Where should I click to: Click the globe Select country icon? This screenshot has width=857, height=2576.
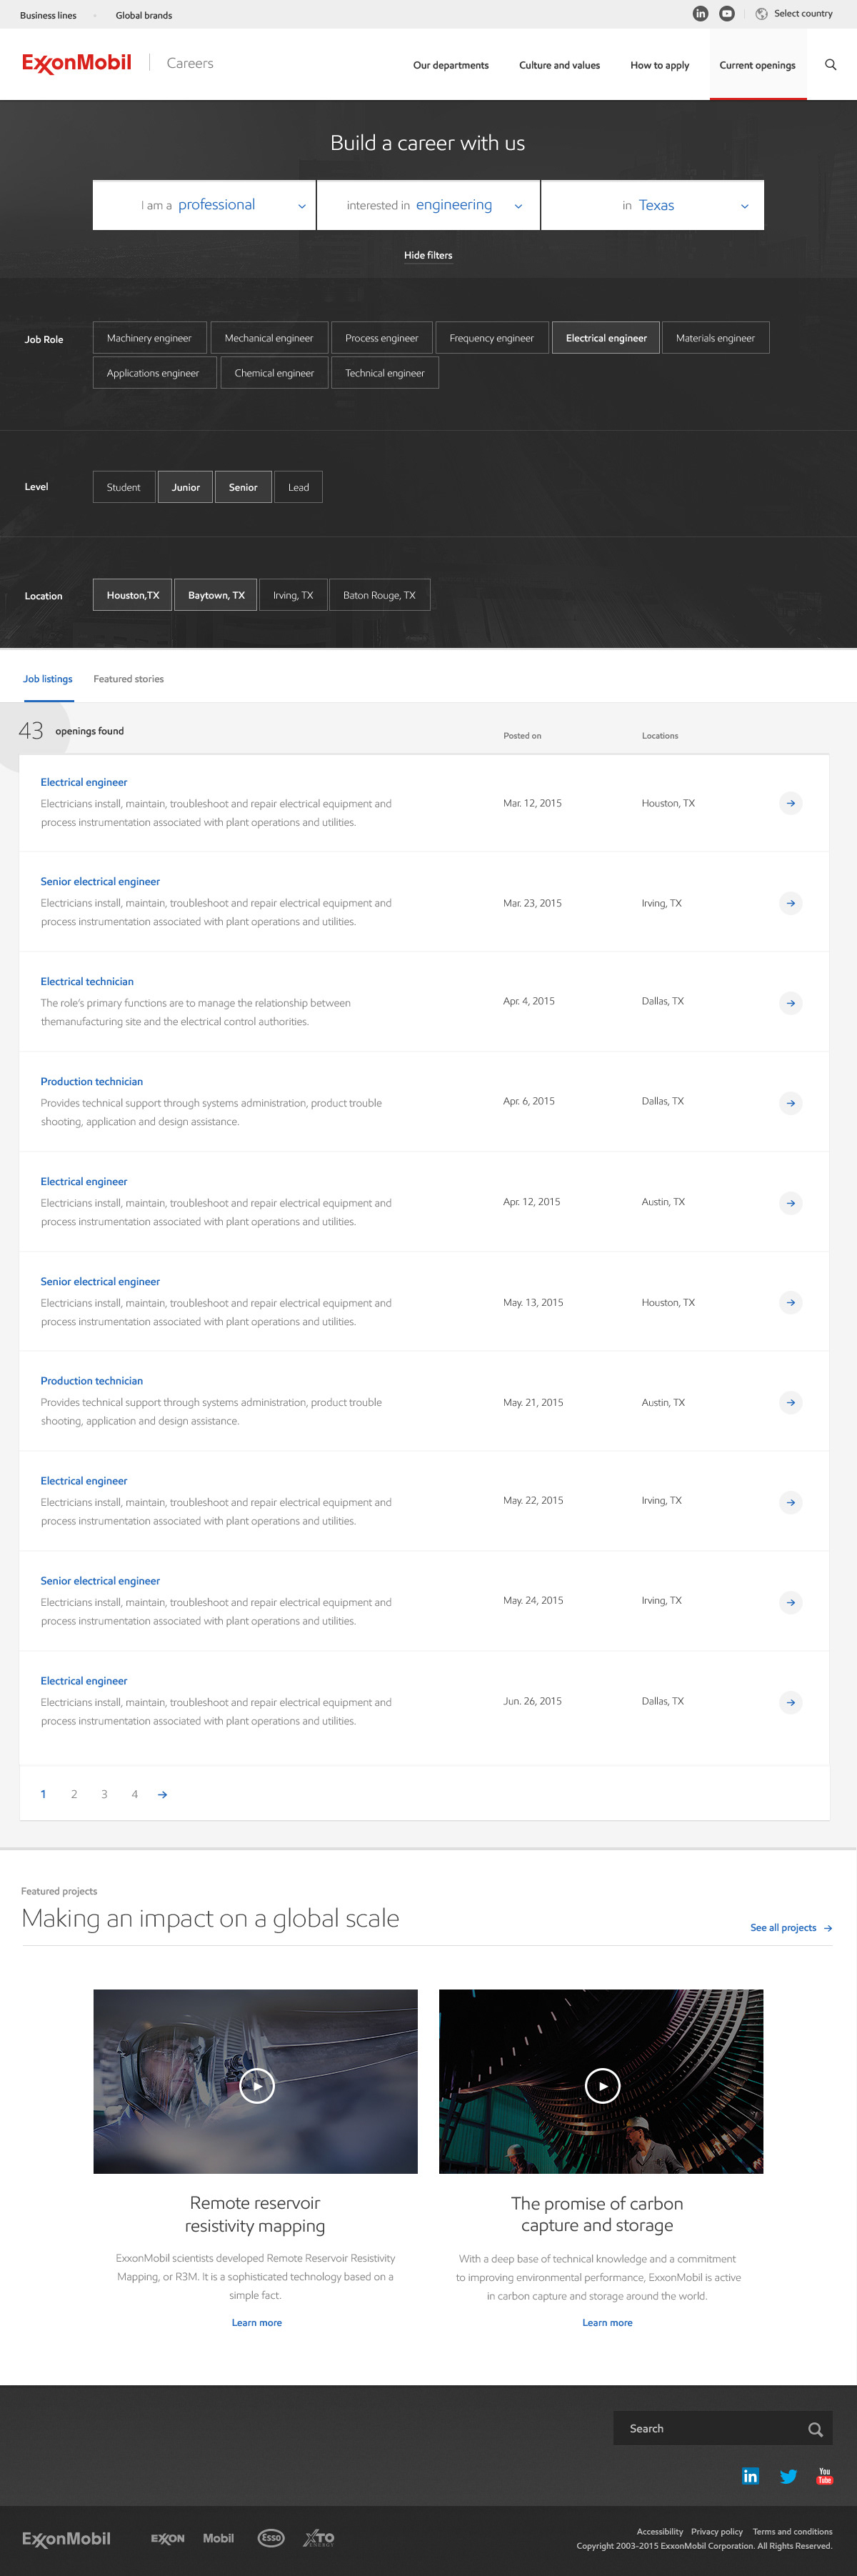pyautogui.click(x=762, y=14)
